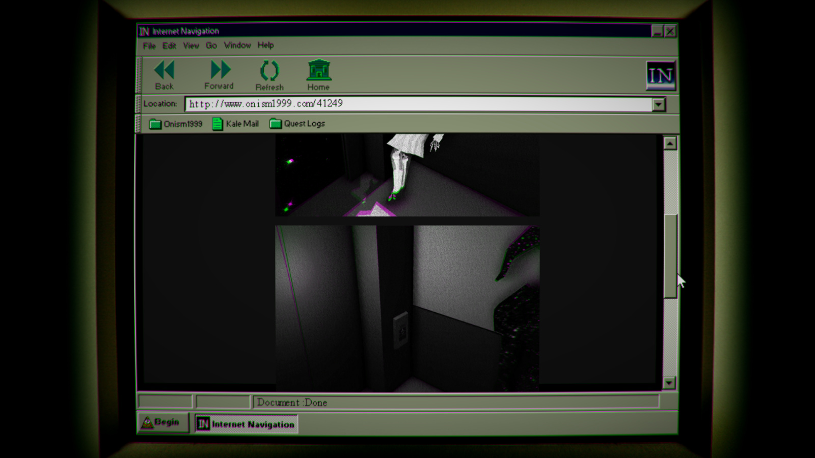This screenshot has height=458, width=815.
Task: Expand the Location address dropdown arrow
Action: point(659,104)
